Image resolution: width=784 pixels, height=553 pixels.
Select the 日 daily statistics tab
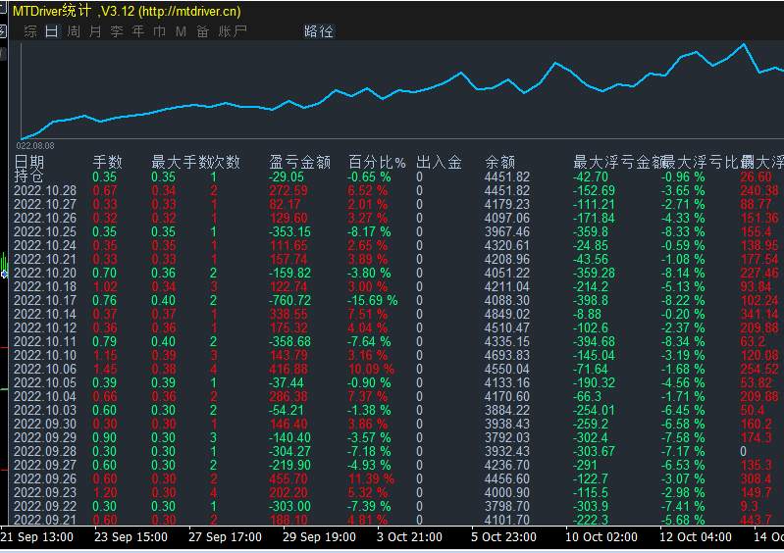point(52,31)
